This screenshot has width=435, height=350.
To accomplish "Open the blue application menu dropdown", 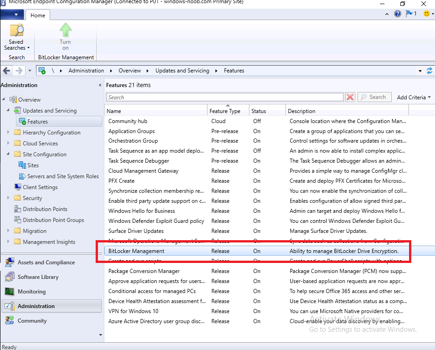I will point(12,15).
